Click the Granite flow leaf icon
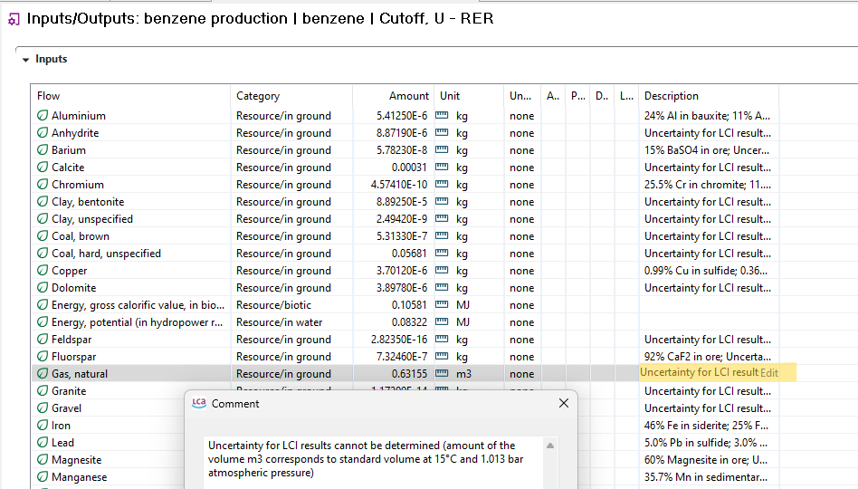The image size is (858, 489). point(43,391)
